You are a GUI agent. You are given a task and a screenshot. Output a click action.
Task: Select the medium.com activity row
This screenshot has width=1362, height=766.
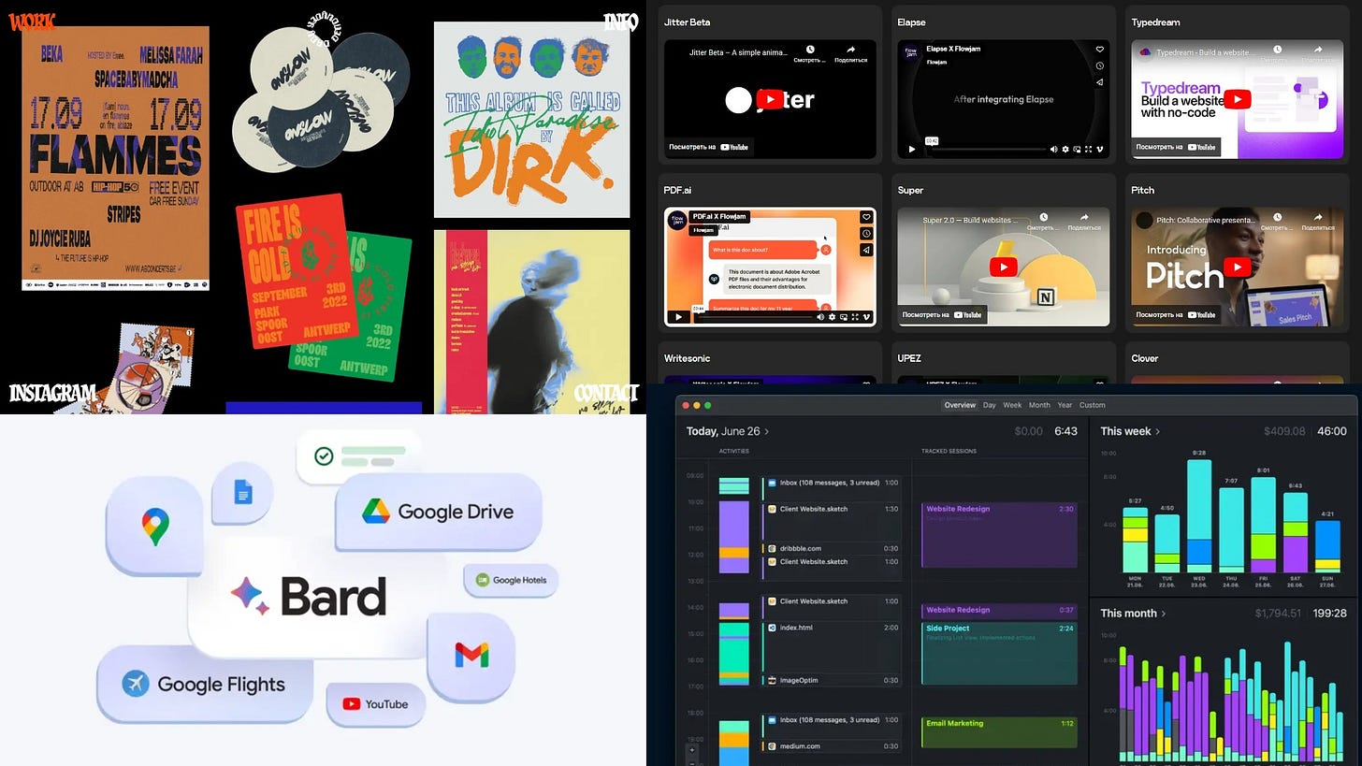(x=833, y=746)
